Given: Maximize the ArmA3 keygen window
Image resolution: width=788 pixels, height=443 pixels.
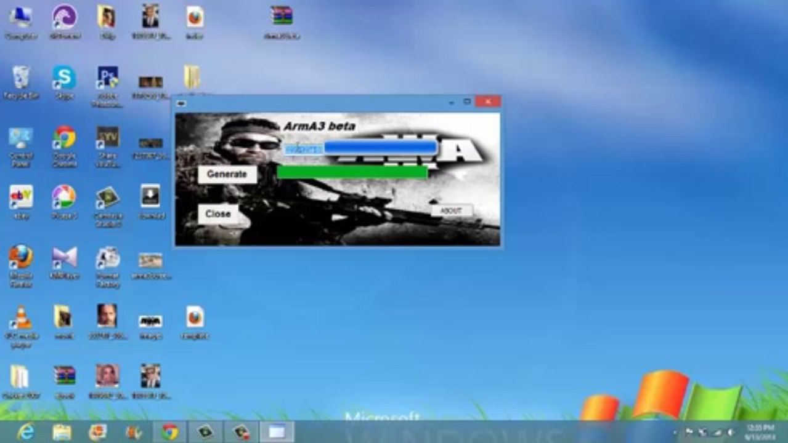Looking at the screenshot, I should tap(467, 102).
